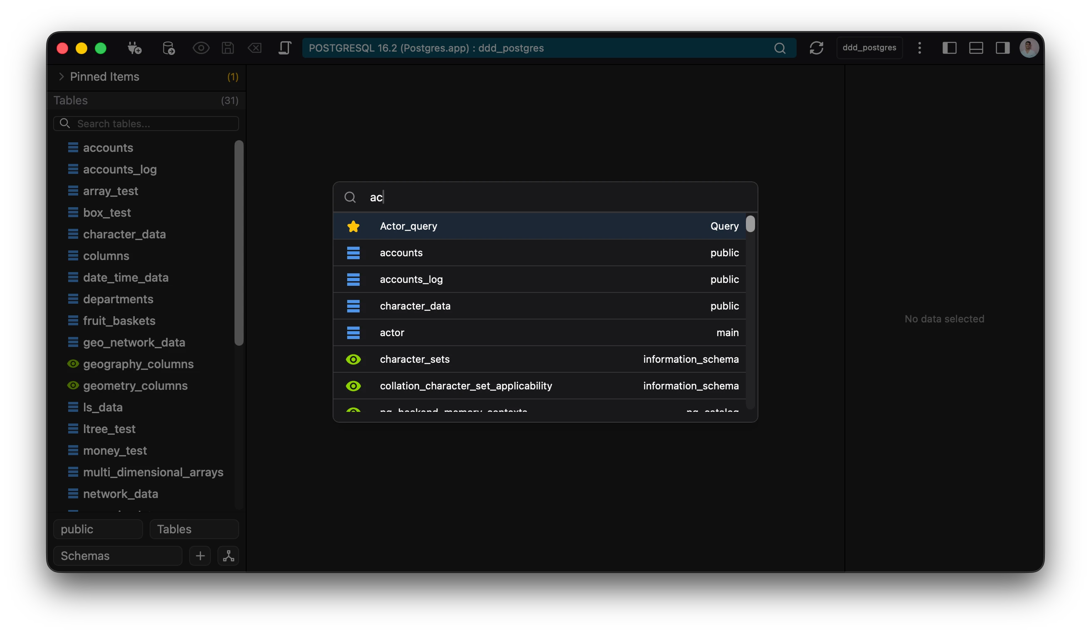Toggle the left sidebar panel
This screenshot has height=634, width=1091.
pos(949,48)
